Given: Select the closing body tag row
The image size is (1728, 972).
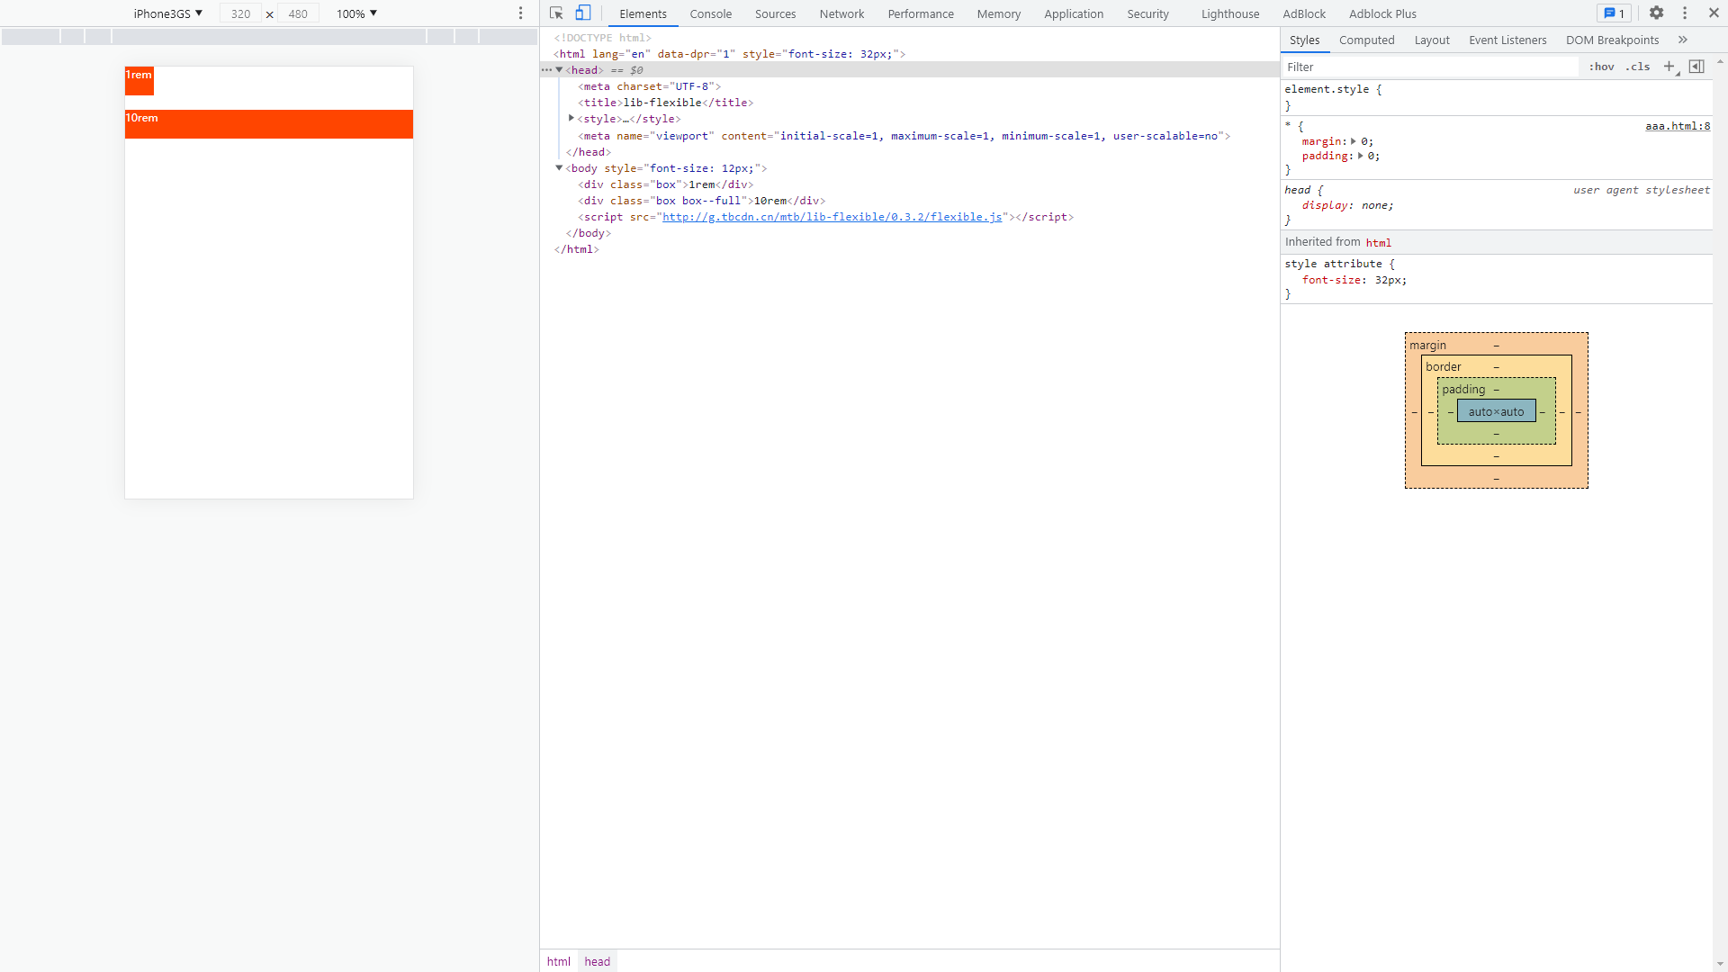Looking at the screenshot, I should 909,233.
